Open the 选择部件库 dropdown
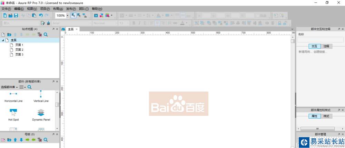The image size is (345, 148). 9,87
